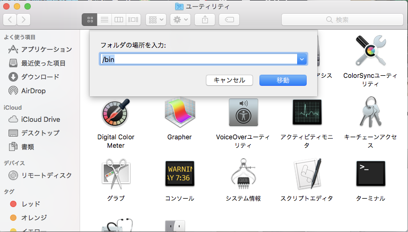408x232 pixels.
Task: Click the スクリプトエディタ label
Action: [307, 199]
